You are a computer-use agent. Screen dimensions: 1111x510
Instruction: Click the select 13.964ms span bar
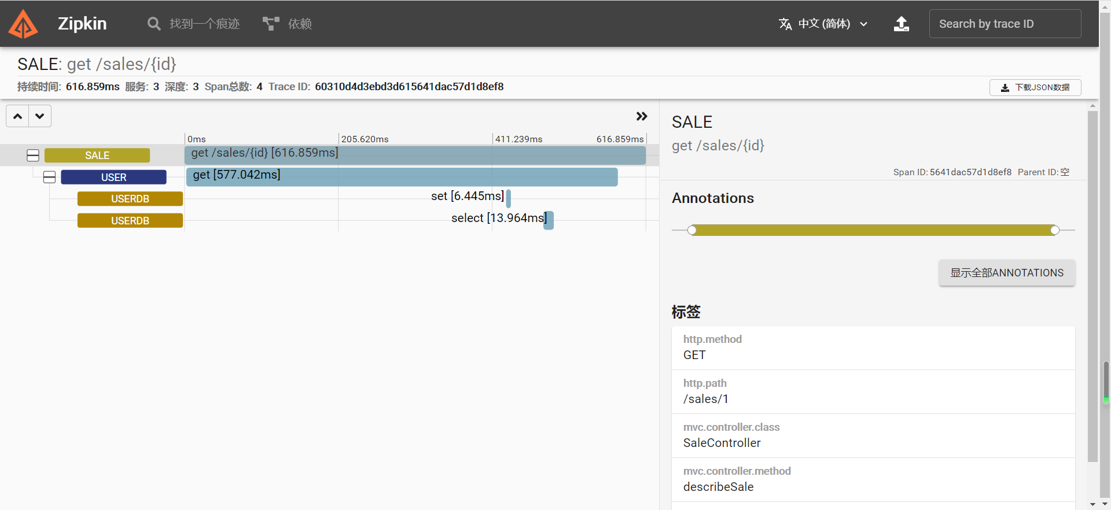pyautogui.click(x=549, y=220)
